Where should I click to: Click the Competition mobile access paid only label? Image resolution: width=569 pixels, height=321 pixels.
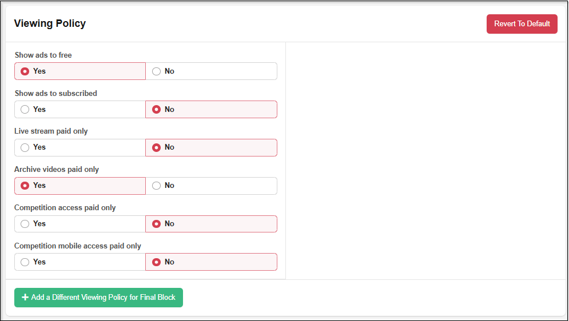(78, 246)
